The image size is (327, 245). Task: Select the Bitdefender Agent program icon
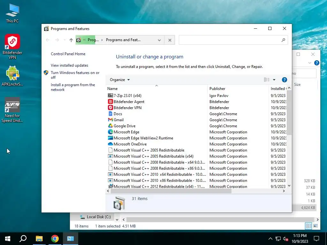tap(110, 102)
